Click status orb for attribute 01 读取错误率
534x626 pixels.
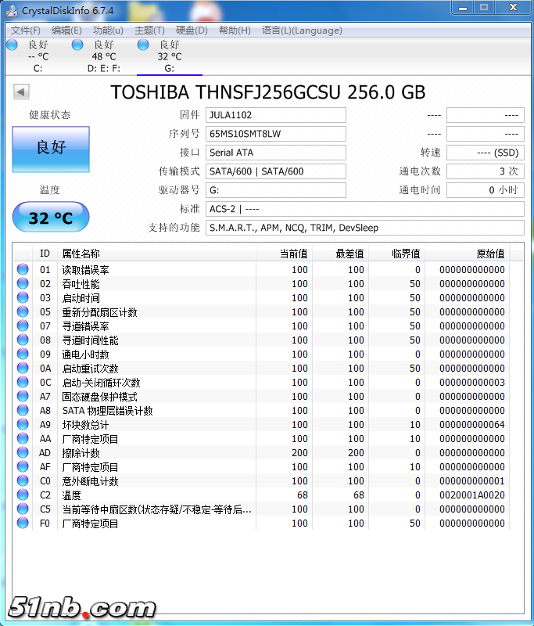point(23,270)
